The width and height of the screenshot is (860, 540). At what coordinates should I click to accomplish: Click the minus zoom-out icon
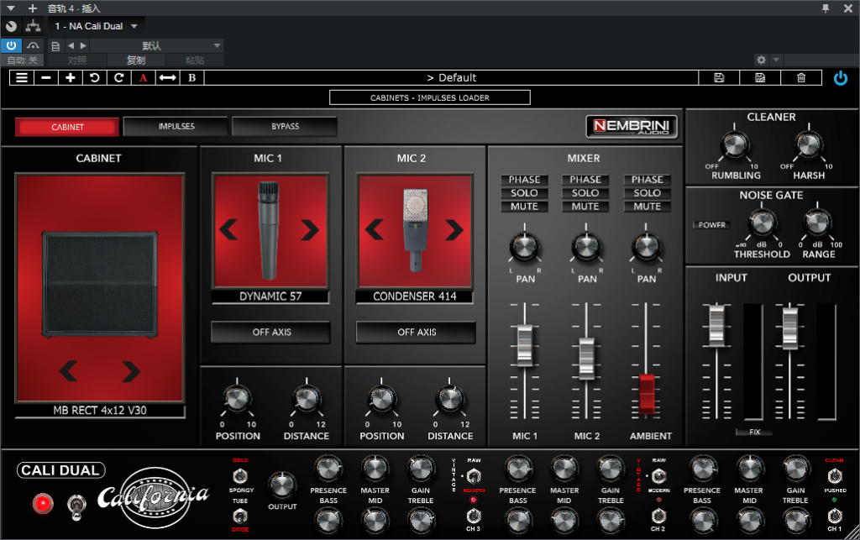click(46, 78)
